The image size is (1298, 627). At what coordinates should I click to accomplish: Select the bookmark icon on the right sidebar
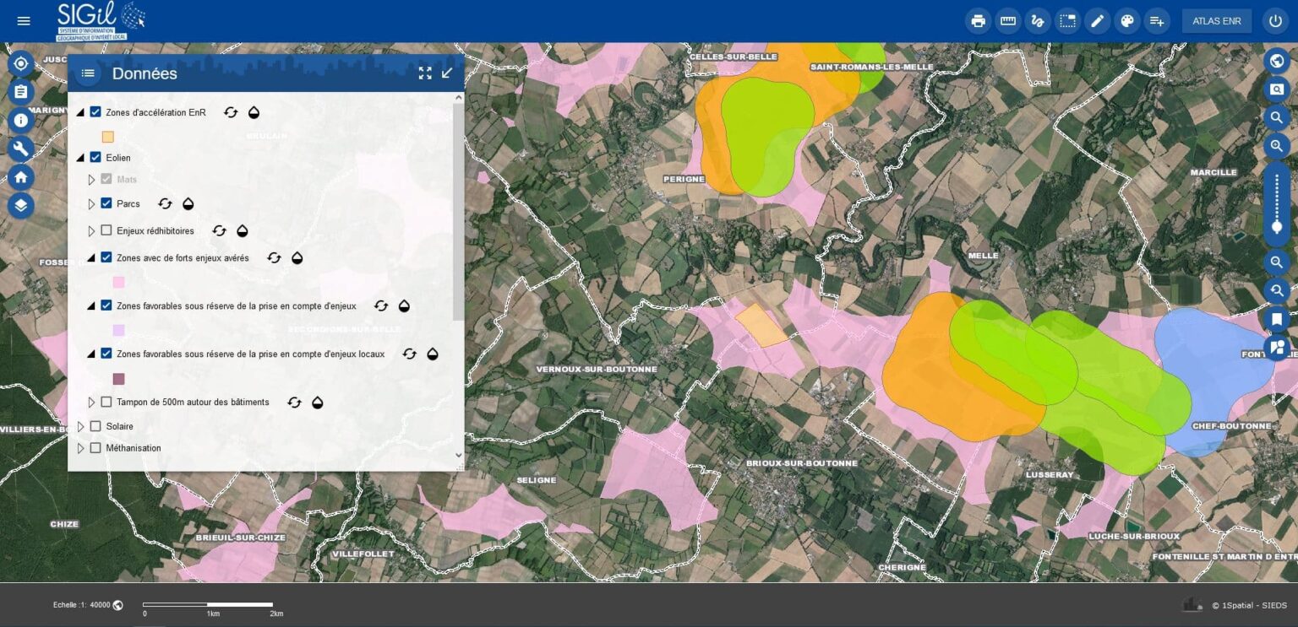1277,319
